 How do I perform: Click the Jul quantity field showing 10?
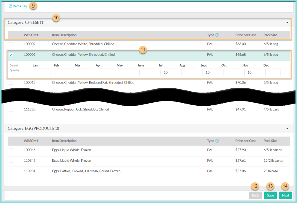click(168, 72)
